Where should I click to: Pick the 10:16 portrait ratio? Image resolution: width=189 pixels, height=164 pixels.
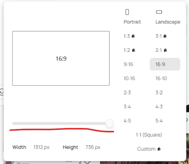point(129,78)
